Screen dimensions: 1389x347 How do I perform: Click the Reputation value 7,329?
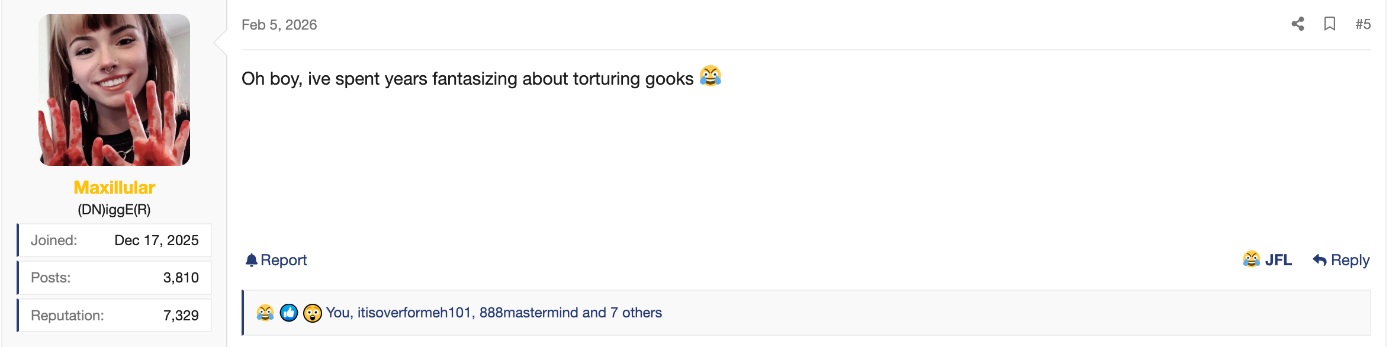point(181,316)
